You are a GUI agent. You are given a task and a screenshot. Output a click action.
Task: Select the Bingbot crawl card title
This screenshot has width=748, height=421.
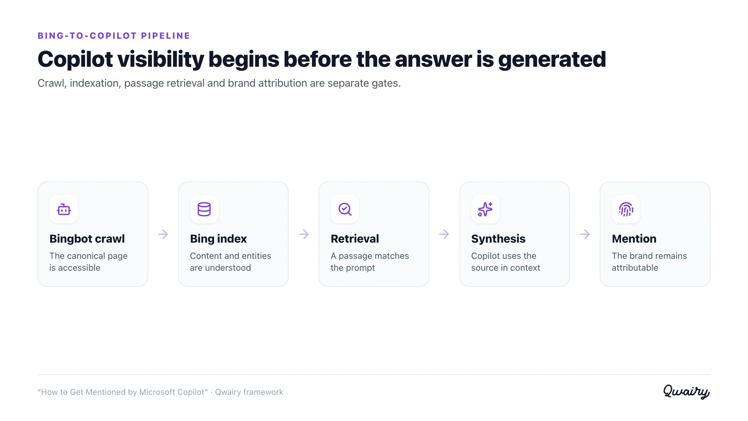87,239
